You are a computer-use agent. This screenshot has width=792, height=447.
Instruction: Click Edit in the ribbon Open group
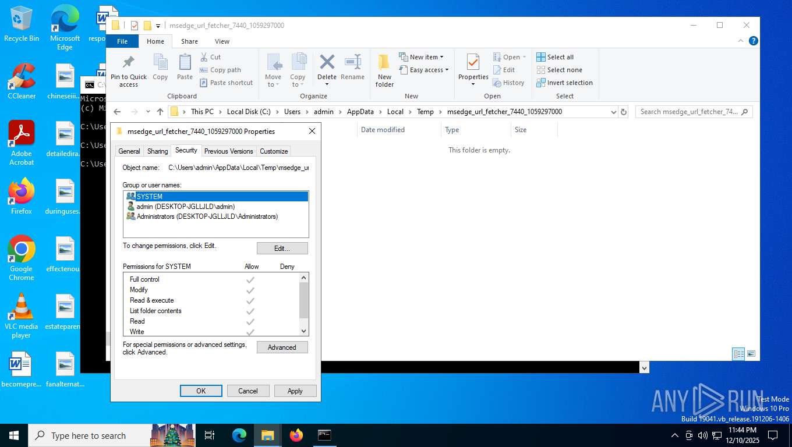[x=504, y=70]
